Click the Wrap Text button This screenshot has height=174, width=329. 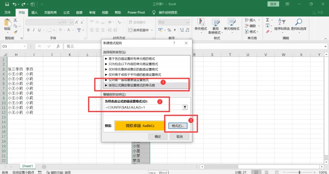click(x=137, y=22)
